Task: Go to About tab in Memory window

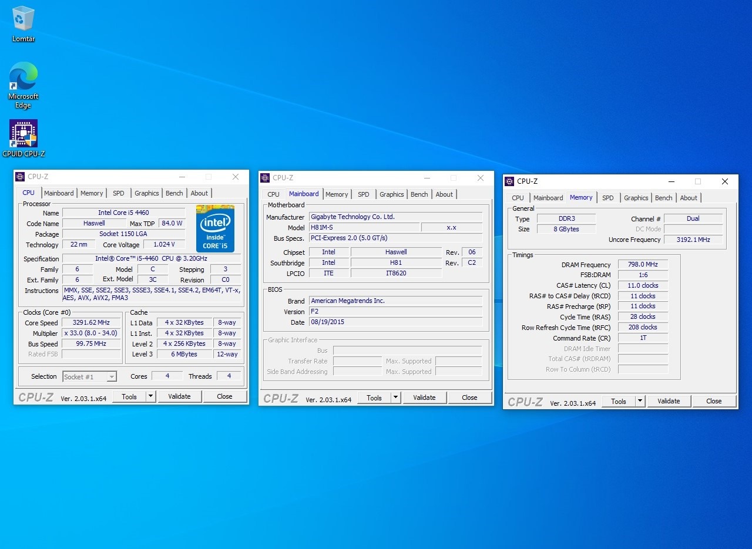Action: coord(689,198)
